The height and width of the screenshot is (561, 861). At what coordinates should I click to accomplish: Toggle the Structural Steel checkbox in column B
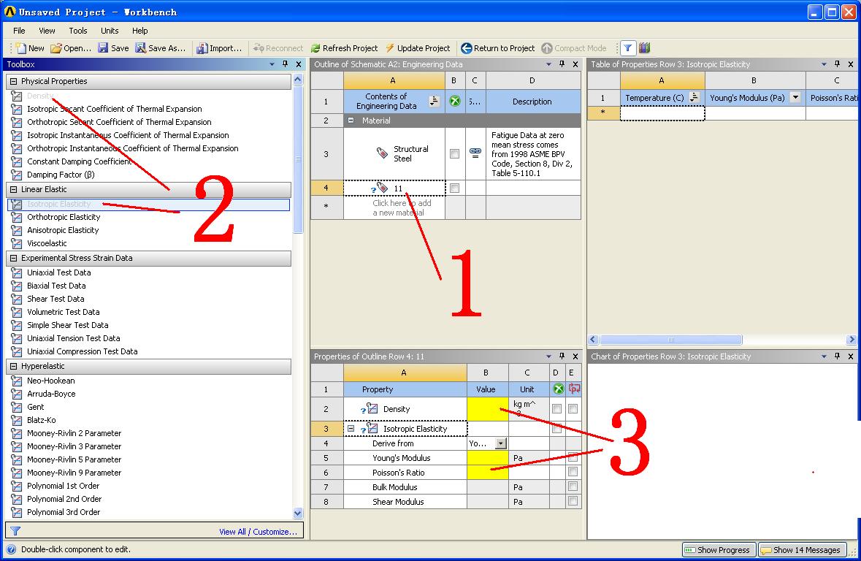(454, 154)
